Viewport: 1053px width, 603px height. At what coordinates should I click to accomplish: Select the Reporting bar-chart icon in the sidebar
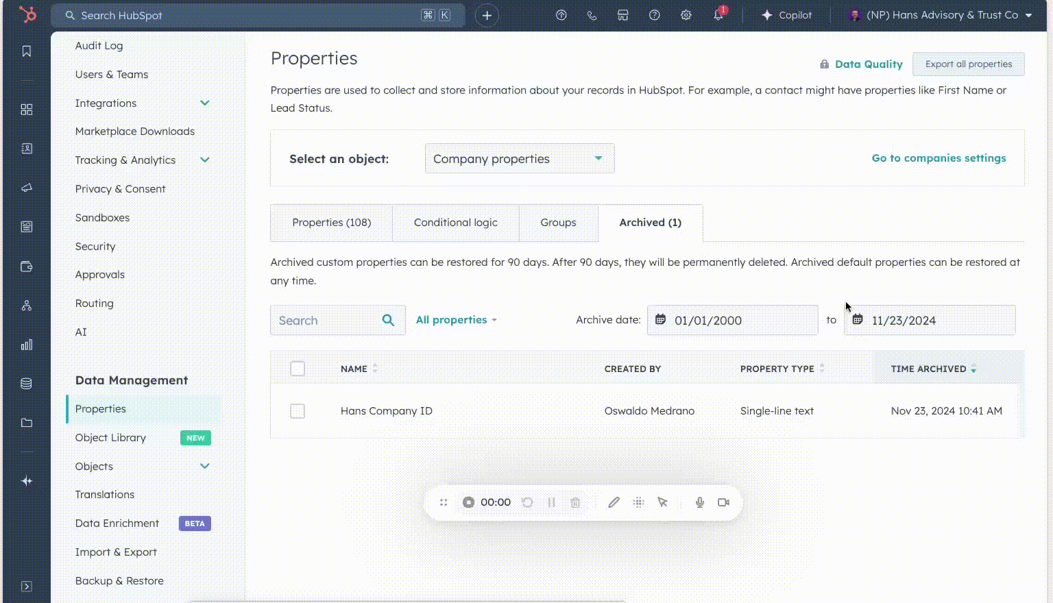[x=26, y=345]
